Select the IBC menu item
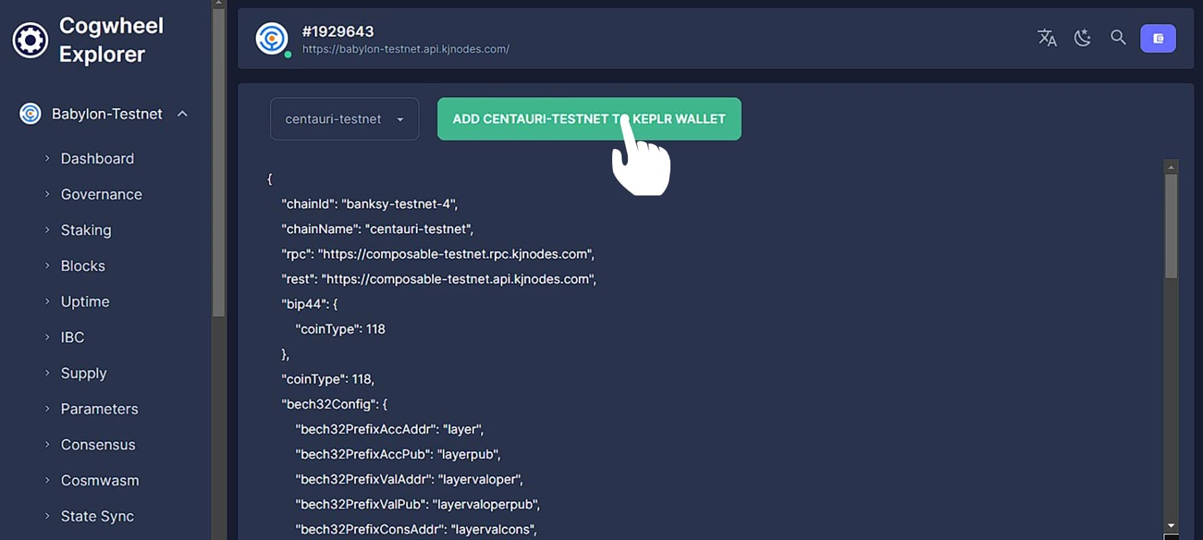This screenshot has height=540, width=1203. pos(72,337)
